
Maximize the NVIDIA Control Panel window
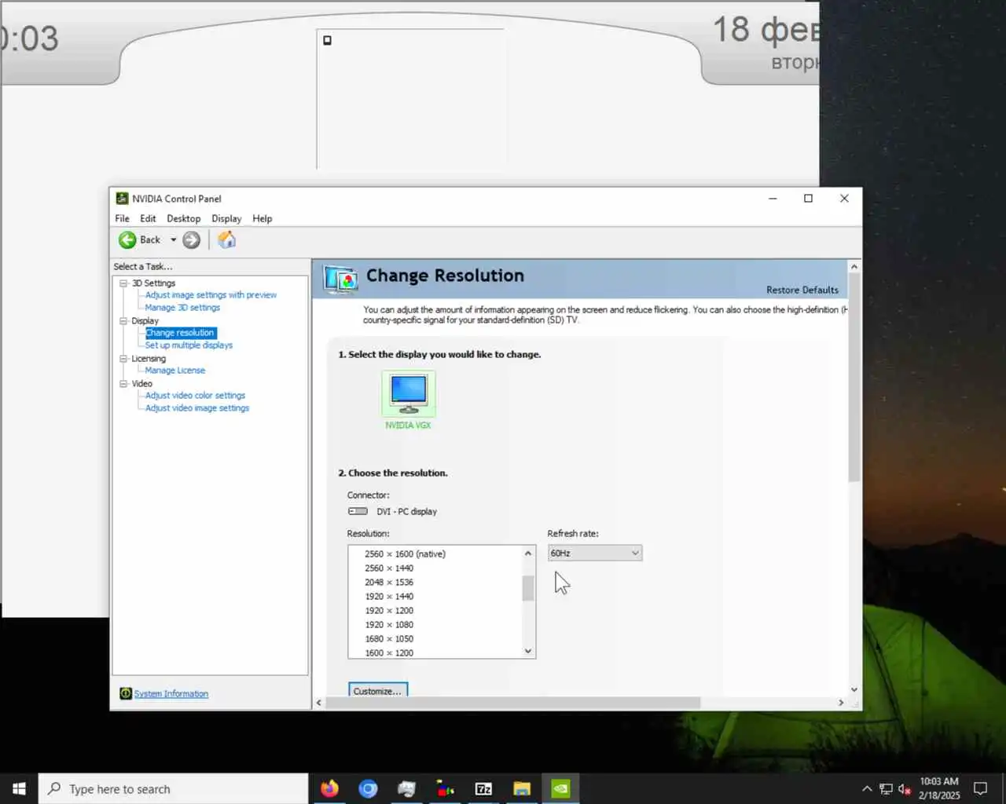808,198
